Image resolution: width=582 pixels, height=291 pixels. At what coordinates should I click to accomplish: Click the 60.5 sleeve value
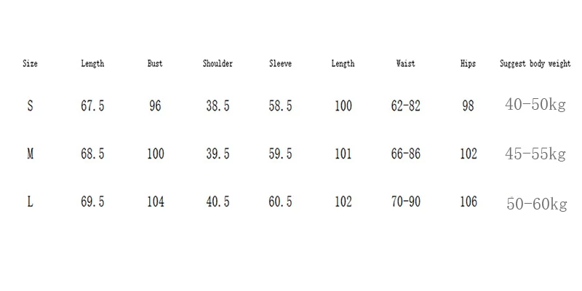[280, 202]
